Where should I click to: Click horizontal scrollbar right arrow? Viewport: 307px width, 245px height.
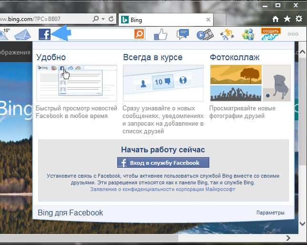click(x=288, y=238)
